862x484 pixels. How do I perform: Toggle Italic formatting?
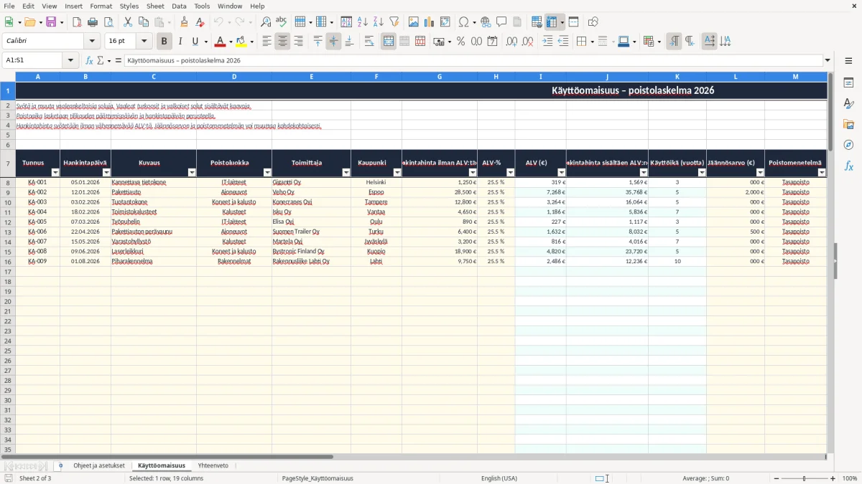180,42
